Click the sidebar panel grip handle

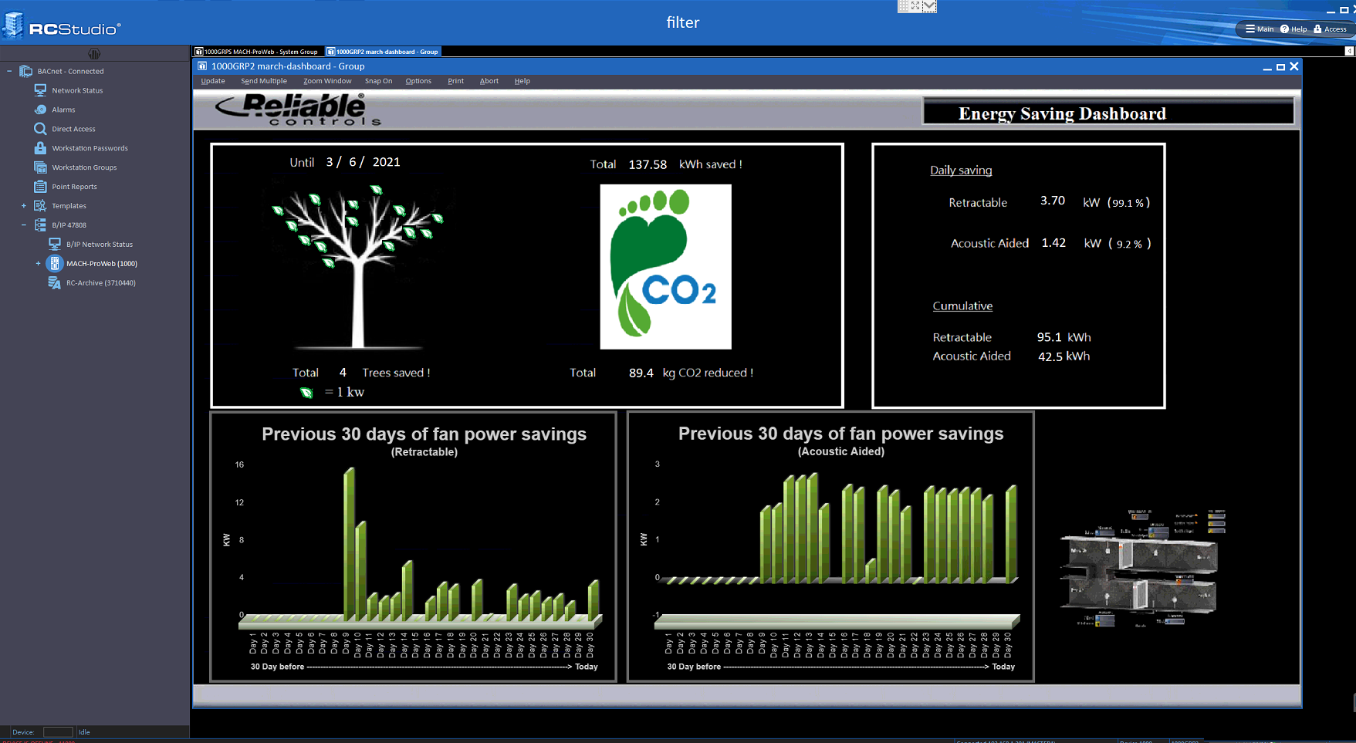[94, 54]
